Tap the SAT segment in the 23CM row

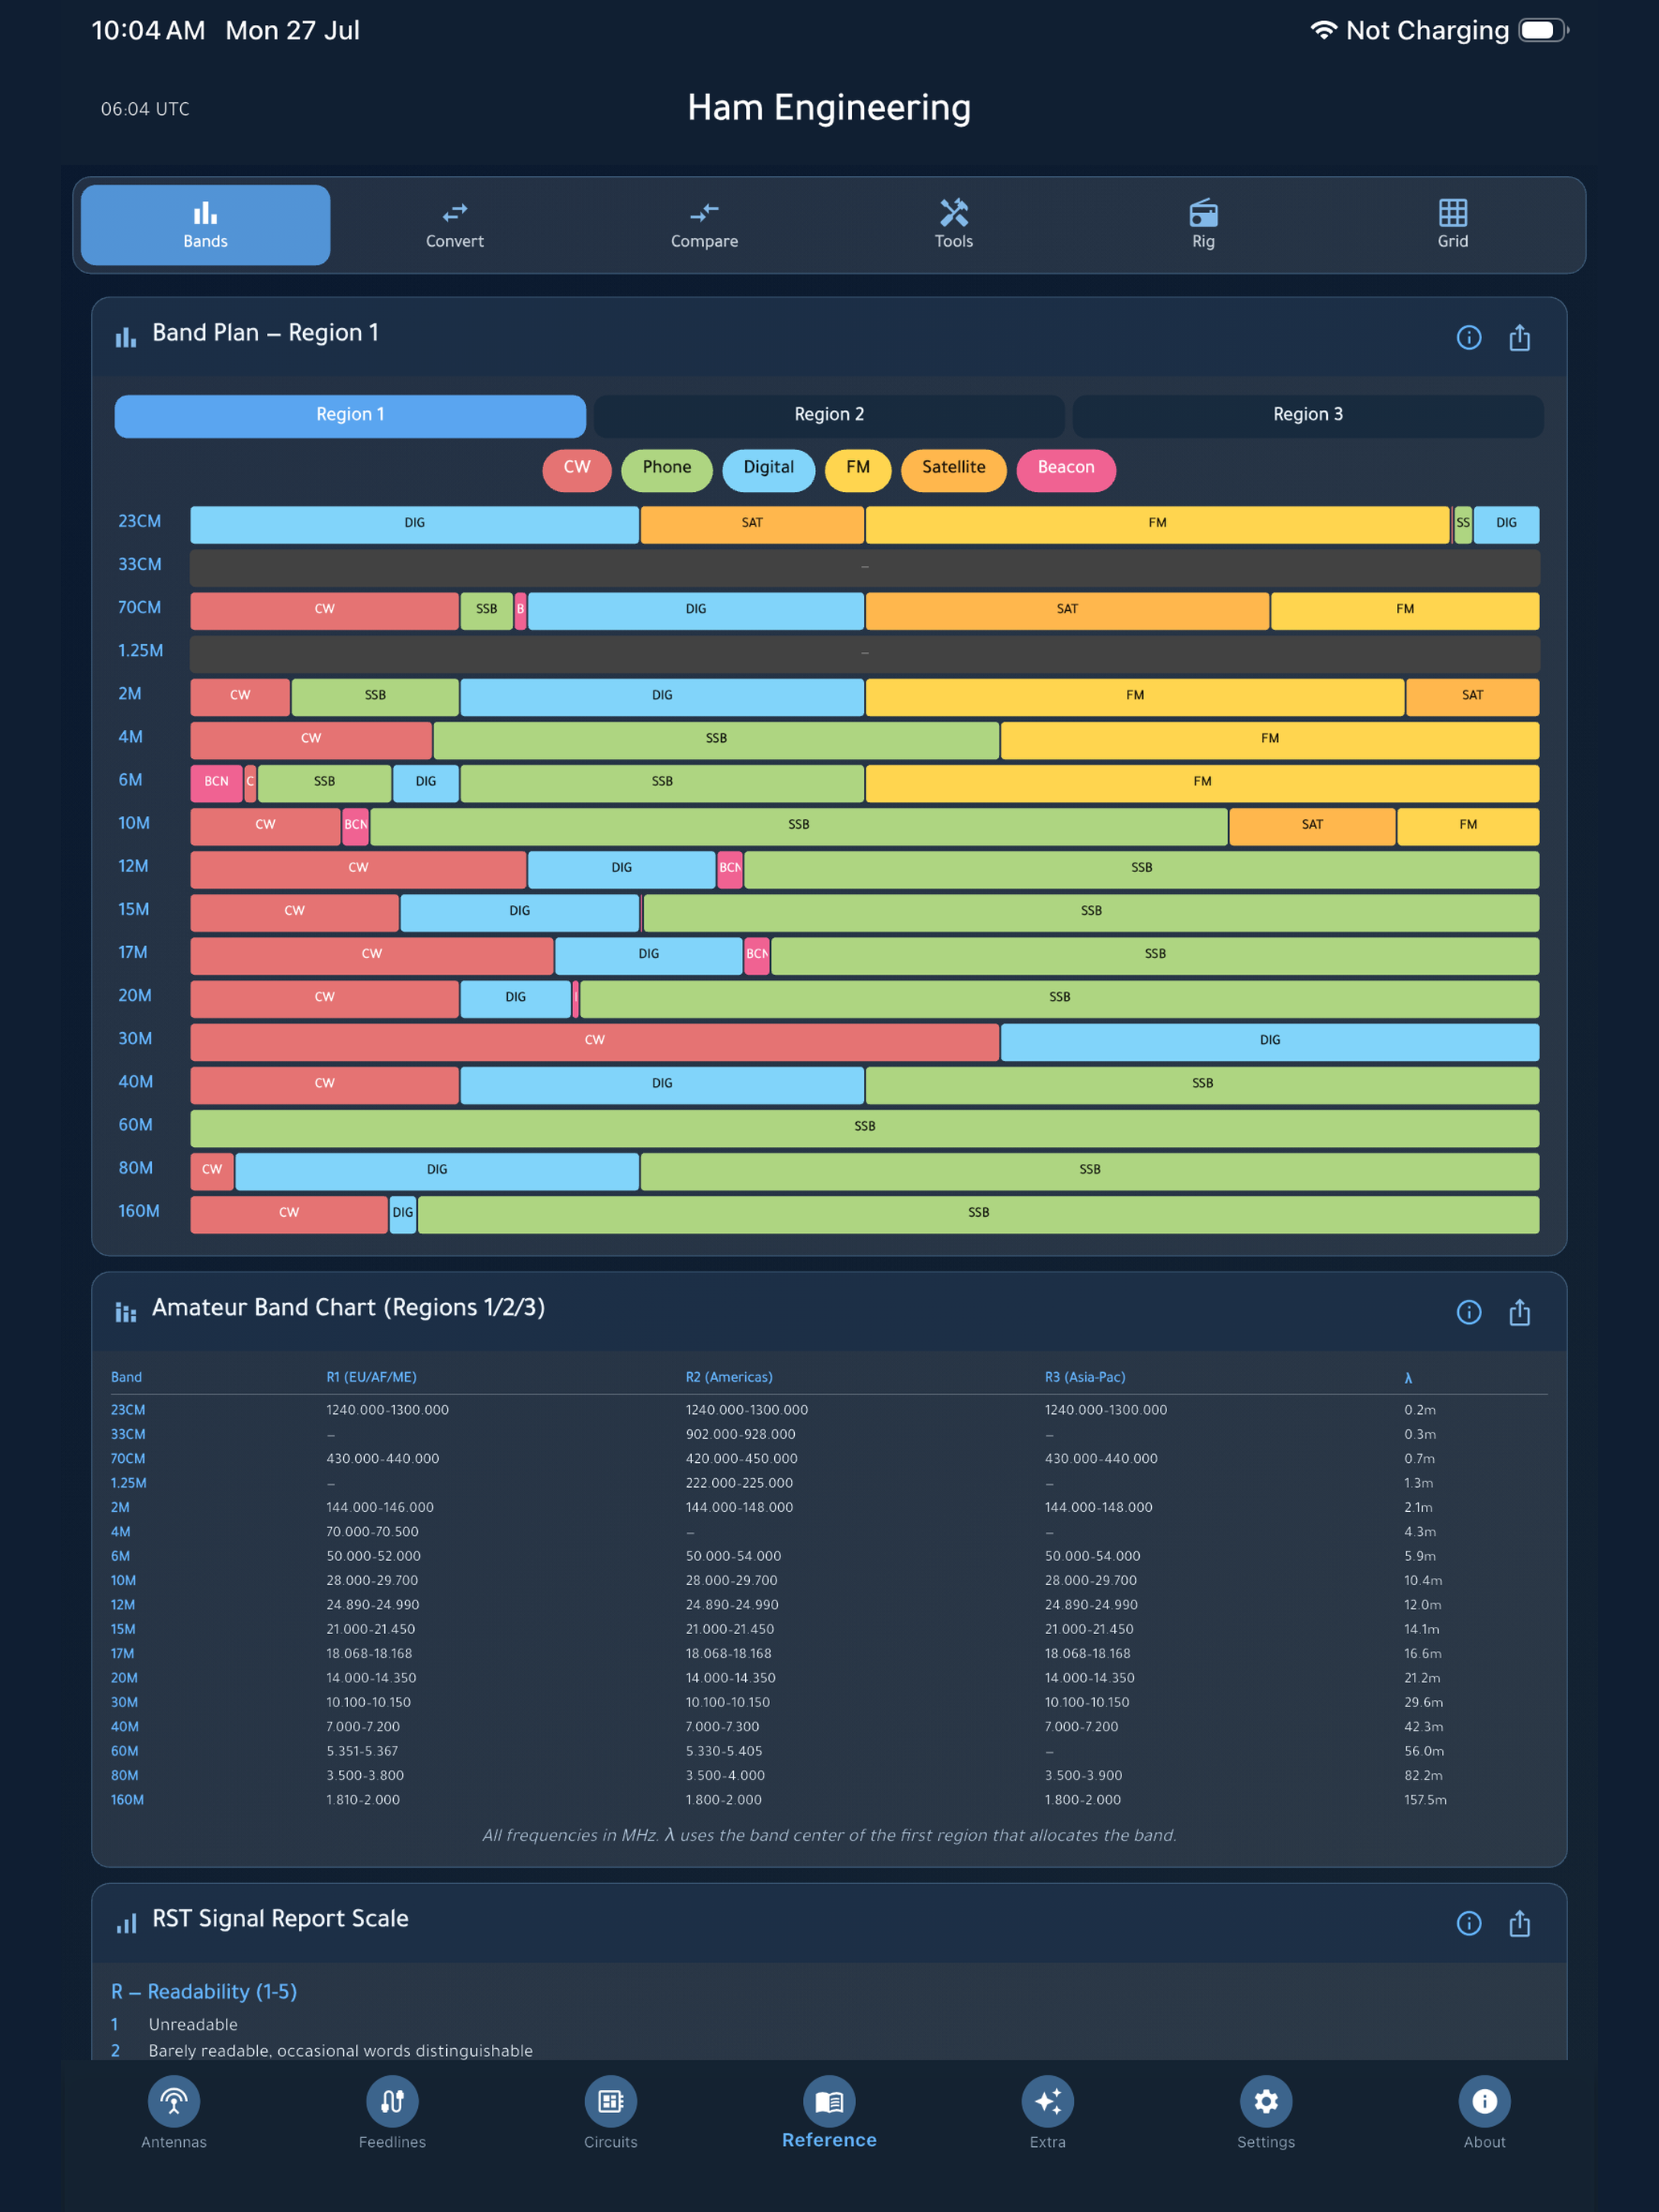pos(752,524)
